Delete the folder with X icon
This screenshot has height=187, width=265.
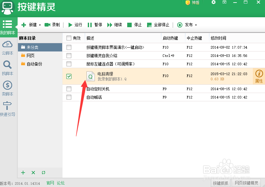coord(33,173)
